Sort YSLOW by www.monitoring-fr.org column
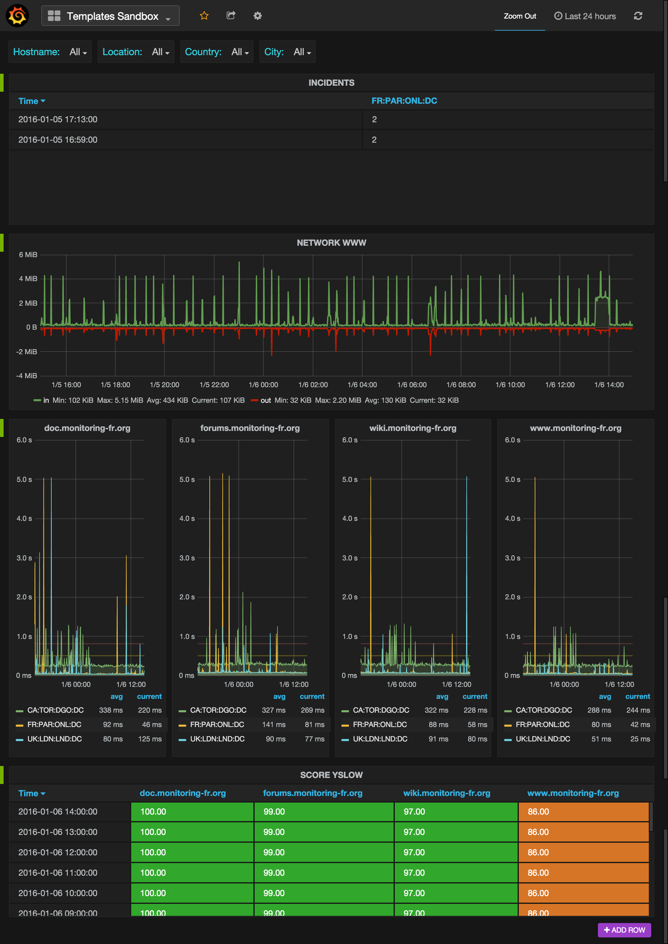The width and height of the screenshot is (668, 944). (x=573, y=793)
